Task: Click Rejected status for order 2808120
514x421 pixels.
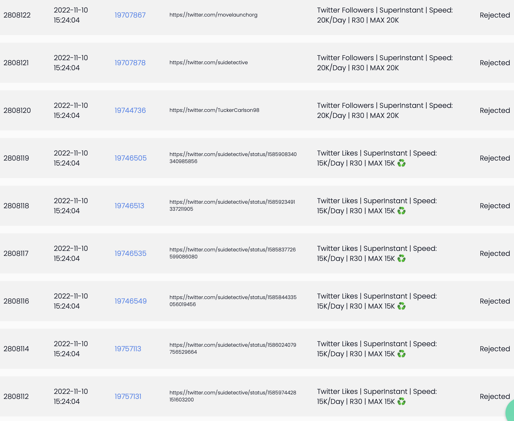Action: [x=495, y=110]
